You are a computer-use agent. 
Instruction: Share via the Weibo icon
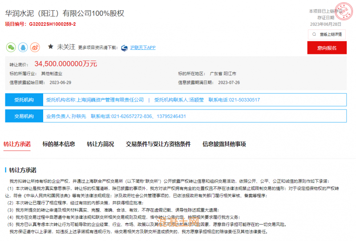(x=35, y=47)
